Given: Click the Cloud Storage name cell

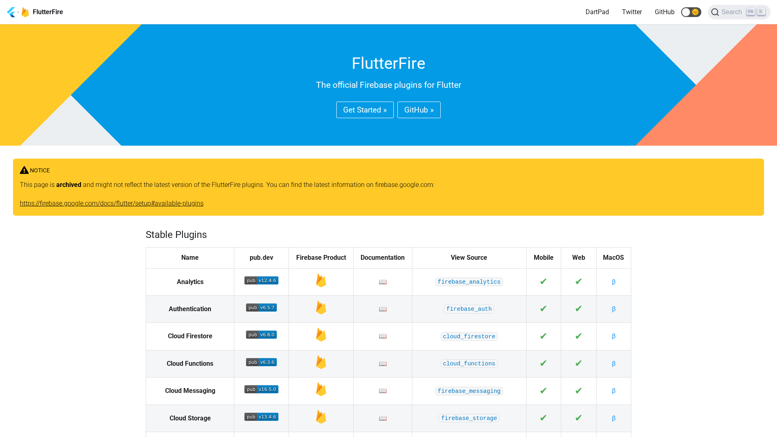Looking at the screenshot, I should (x=190, y=418).
